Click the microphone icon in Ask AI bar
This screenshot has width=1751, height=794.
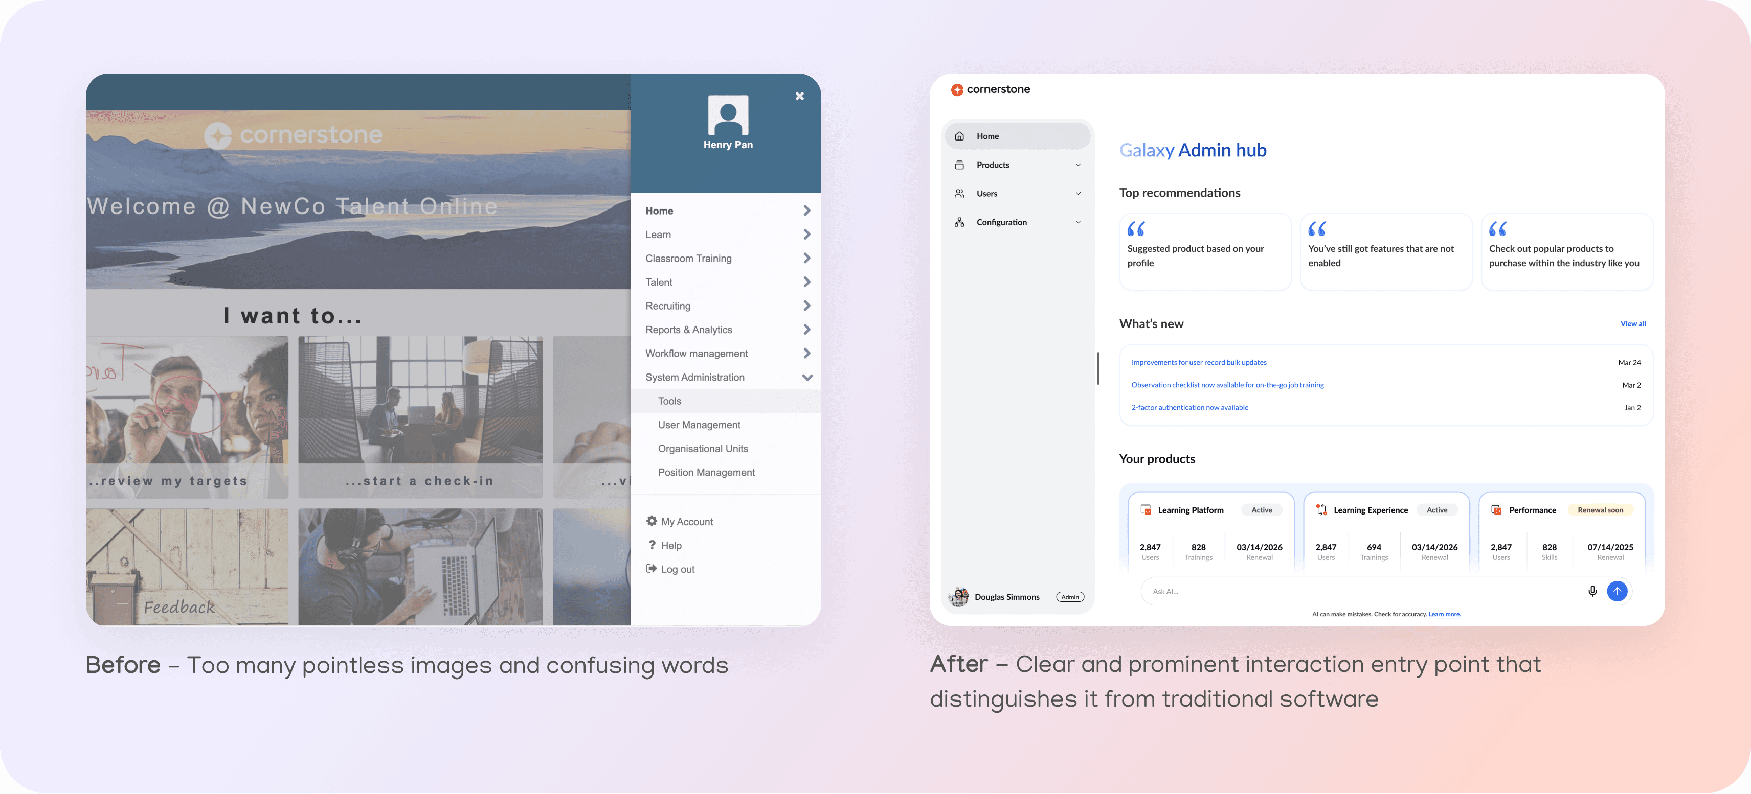(1592, 591)
